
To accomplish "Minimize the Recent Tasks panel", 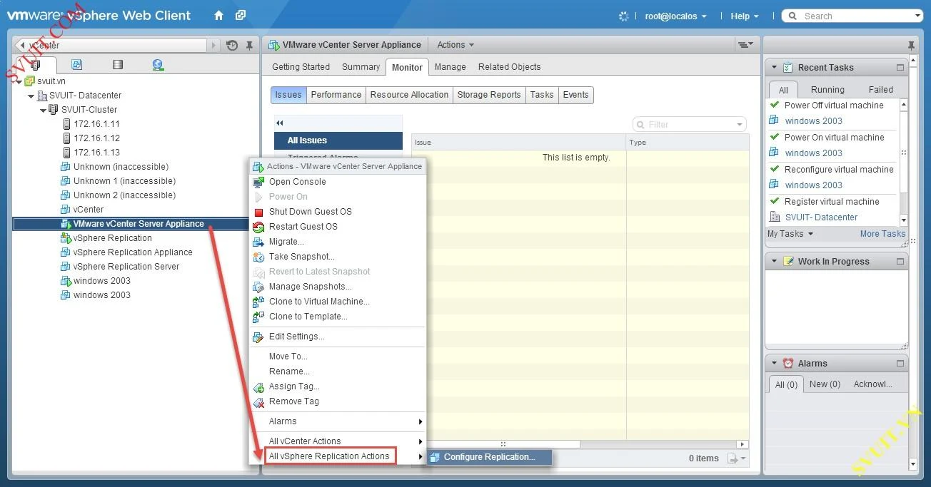I will click(x=900, y=68).
